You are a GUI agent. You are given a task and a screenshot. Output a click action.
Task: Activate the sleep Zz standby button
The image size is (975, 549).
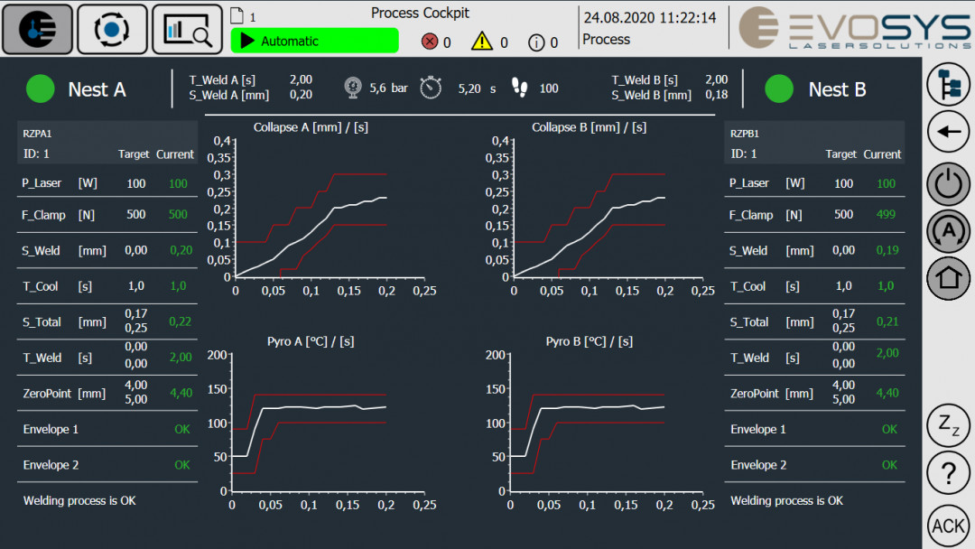click(x=948, y=426)
